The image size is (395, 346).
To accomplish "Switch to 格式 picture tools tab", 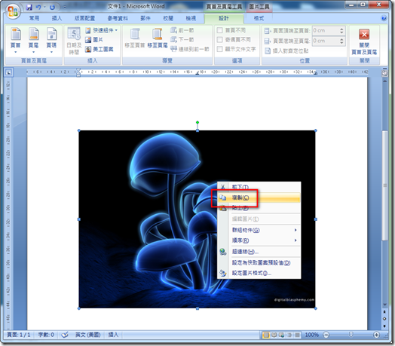I will pyautogui.click(x=259, y=18).
